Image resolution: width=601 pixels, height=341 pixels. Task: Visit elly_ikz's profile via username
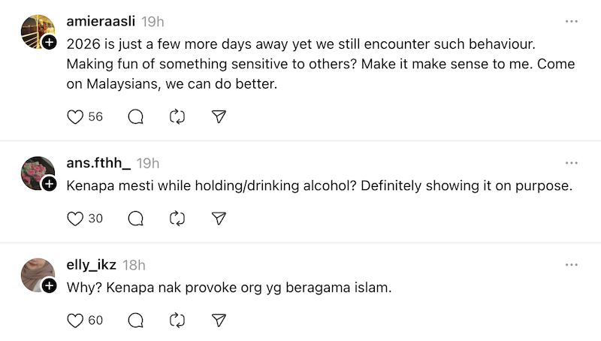[91, 265]
